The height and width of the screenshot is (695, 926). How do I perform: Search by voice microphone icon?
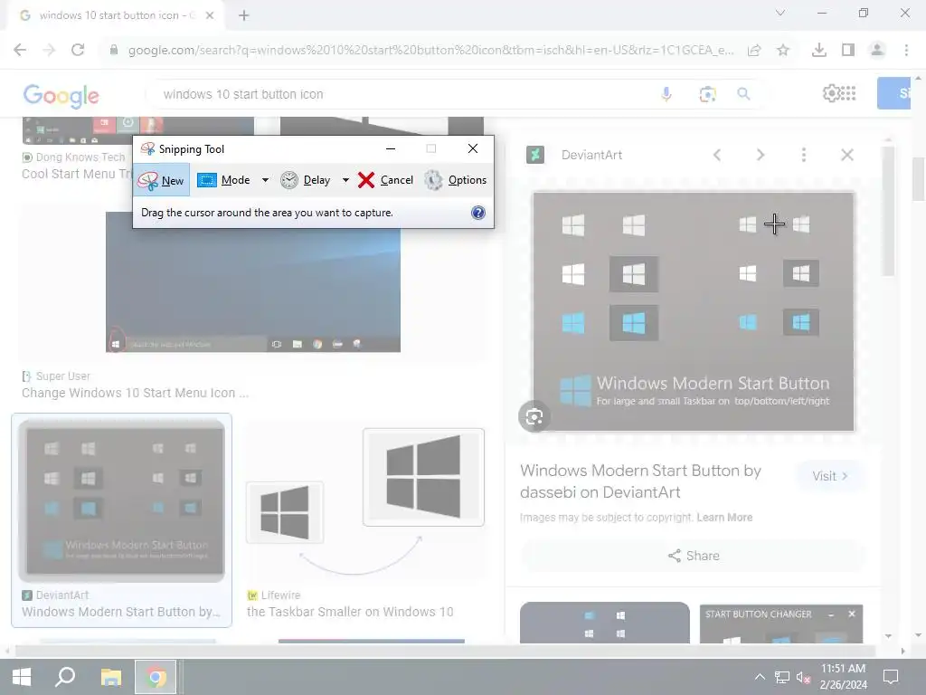(666, 94)
